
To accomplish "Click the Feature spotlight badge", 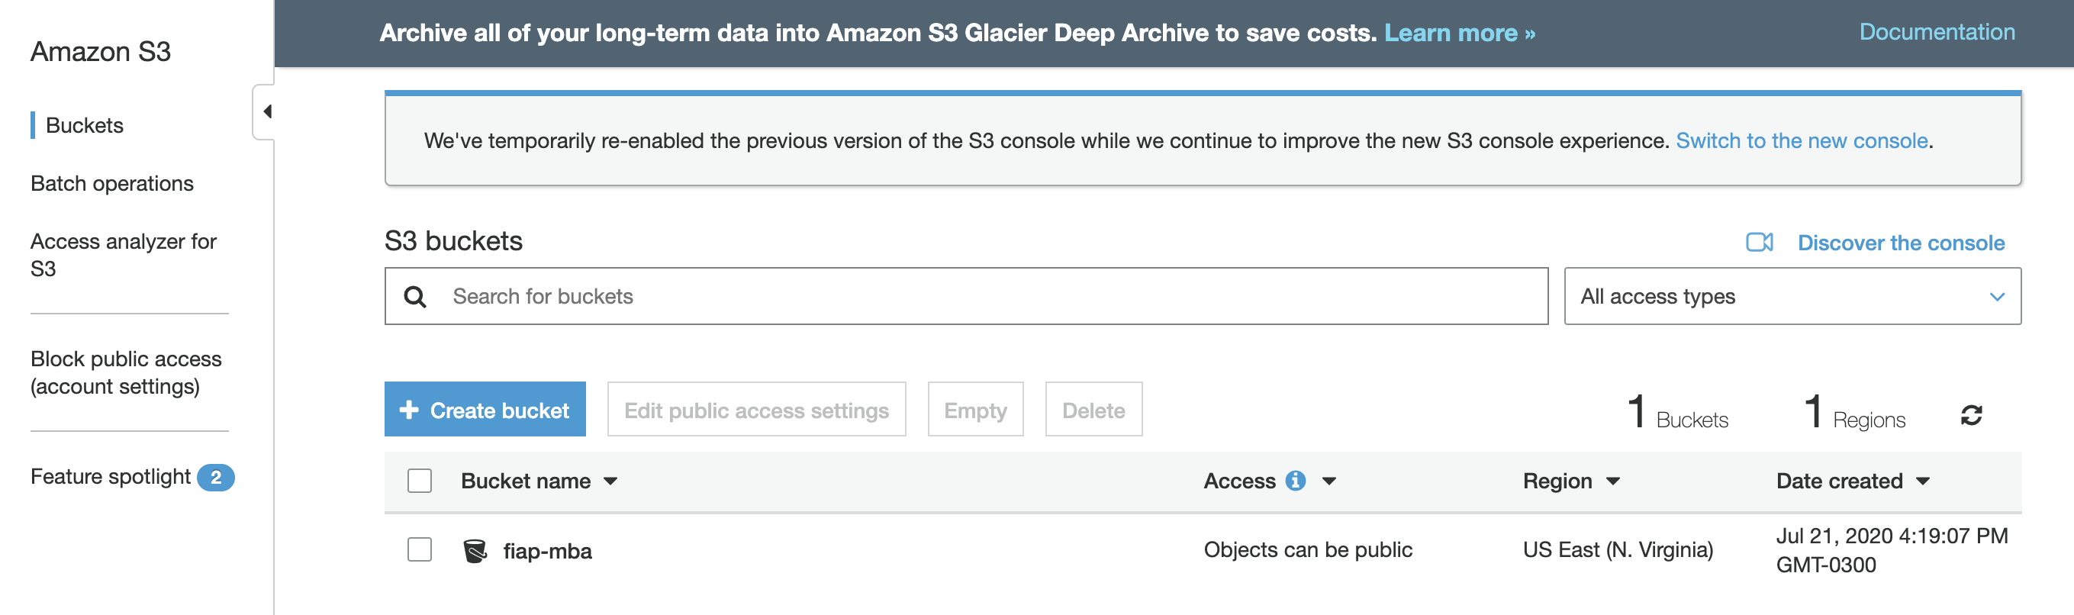I will 216,478.
